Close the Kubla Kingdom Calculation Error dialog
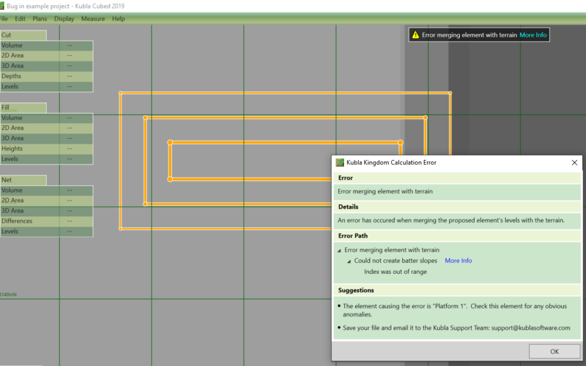This screenshot has width=586, height=366. [x=575, y=163]
